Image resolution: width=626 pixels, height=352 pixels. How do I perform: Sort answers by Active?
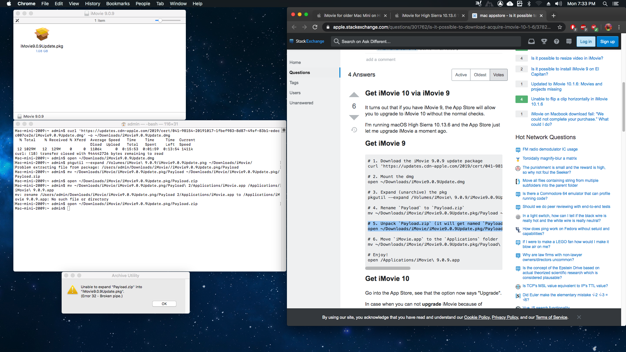pyautogui.click(x=461, y=75)
